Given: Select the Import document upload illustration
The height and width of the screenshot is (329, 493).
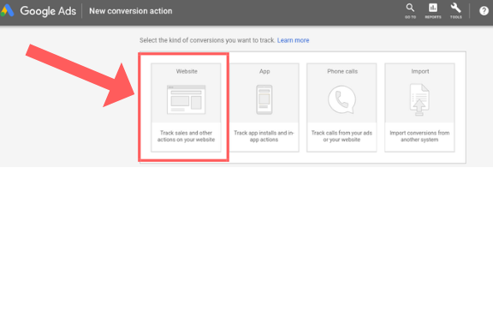Looking at the screenshot, I should [419, 99].
